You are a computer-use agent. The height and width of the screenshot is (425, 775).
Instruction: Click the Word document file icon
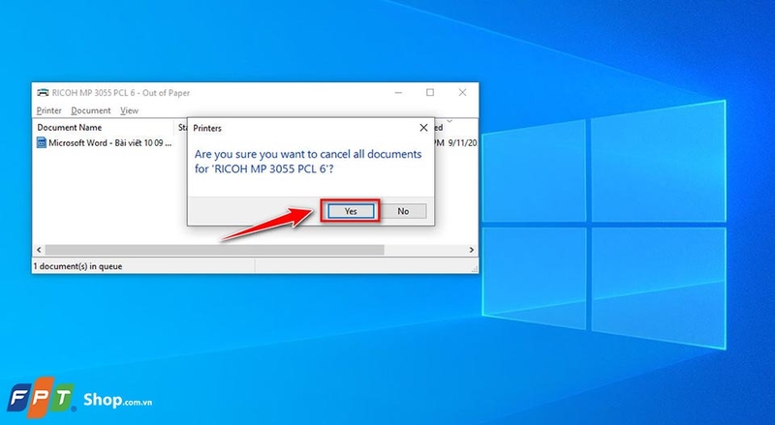42,143
